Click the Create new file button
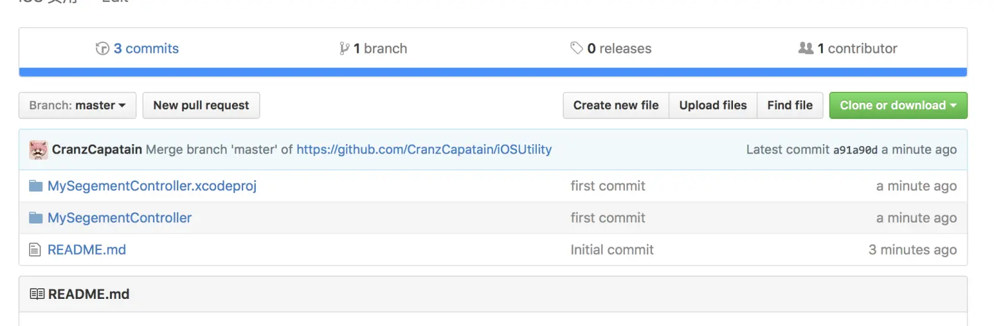This screenshot has height=326, width=994. [616, 105]
